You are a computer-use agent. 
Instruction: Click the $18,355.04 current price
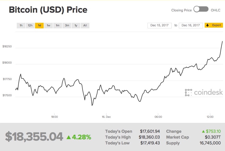click(x=34, y=137)
